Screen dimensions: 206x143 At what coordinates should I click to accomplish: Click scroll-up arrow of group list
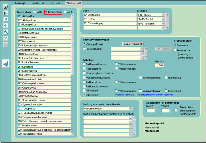[73, 16]
